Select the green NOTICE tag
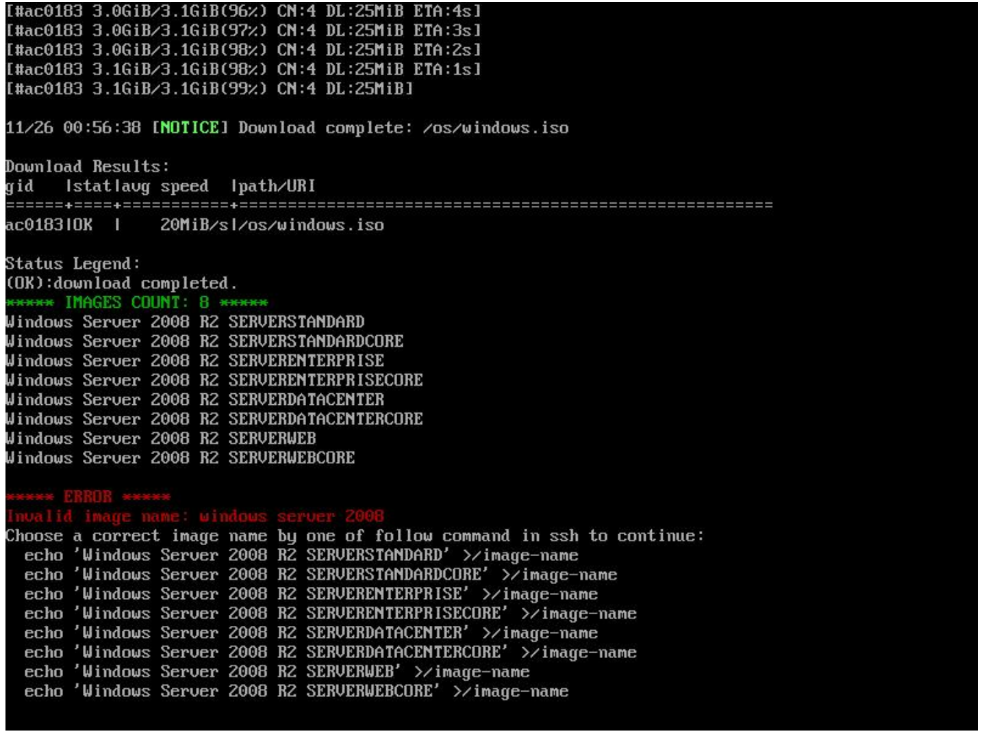The height and width of the screenshot is (736, 984). pyautogui.click(x=190, y=128)
